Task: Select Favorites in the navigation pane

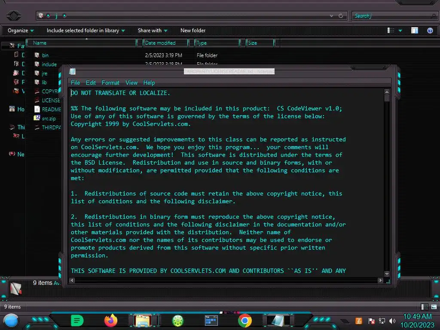Action: coord(17,46)
